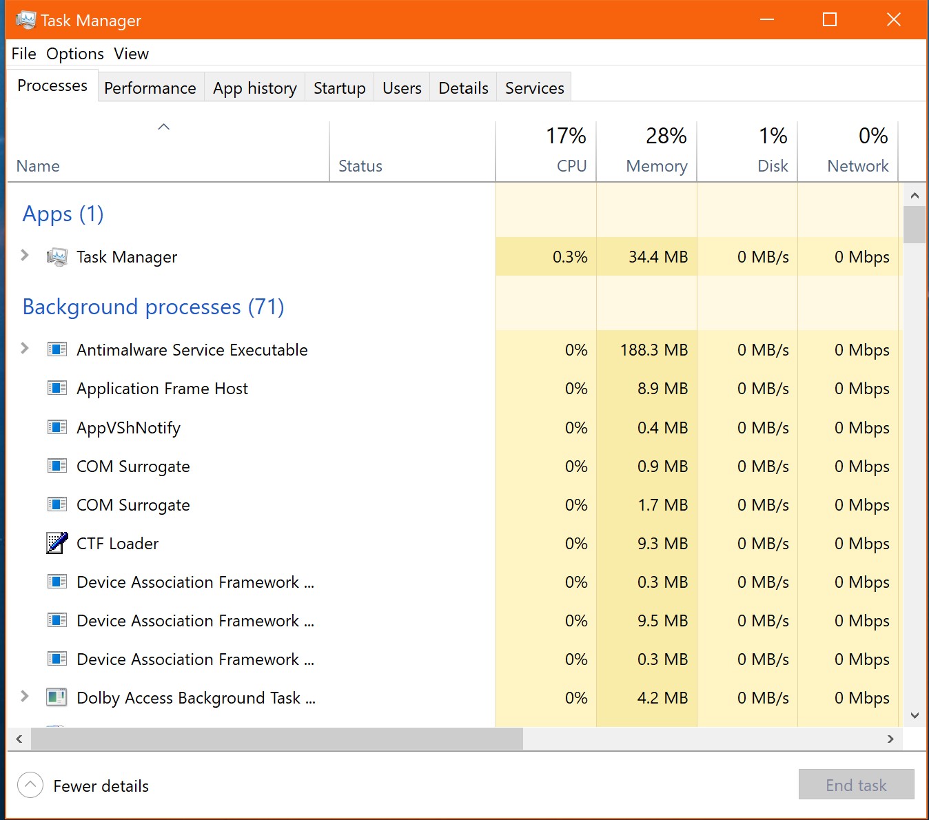
Task: Click the End task button
Action: point(856,785)
